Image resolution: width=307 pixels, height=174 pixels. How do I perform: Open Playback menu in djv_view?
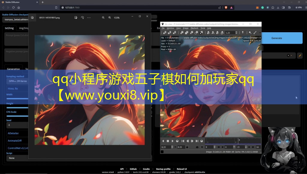click(194, 28)
